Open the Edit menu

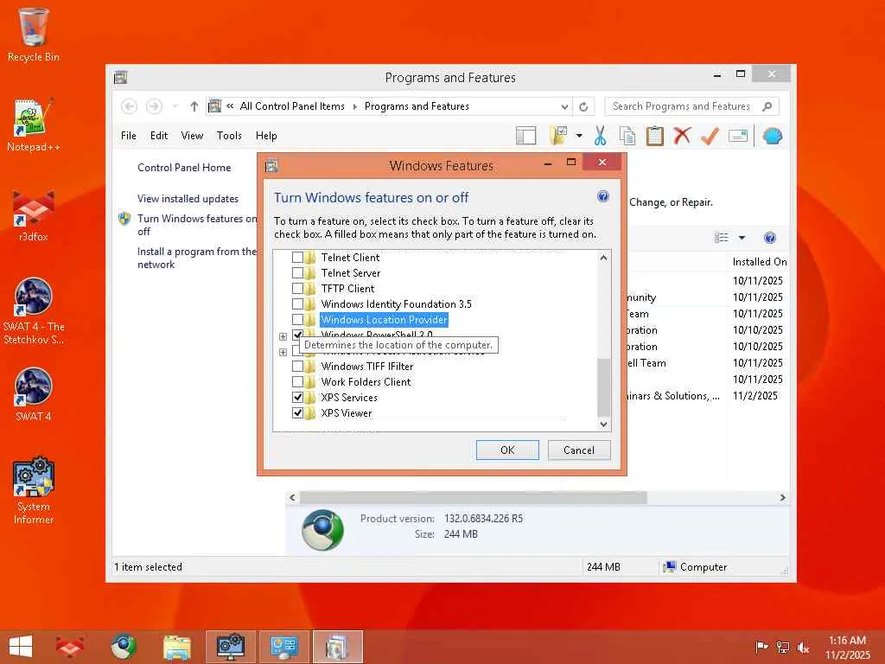(x=159, y=136)
